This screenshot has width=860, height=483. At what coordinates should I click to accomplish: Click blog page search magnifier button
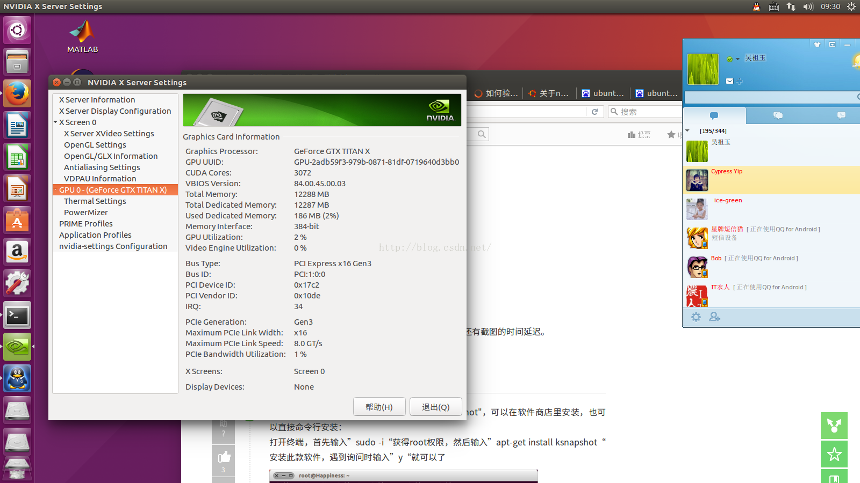click(x=482, y=135)
